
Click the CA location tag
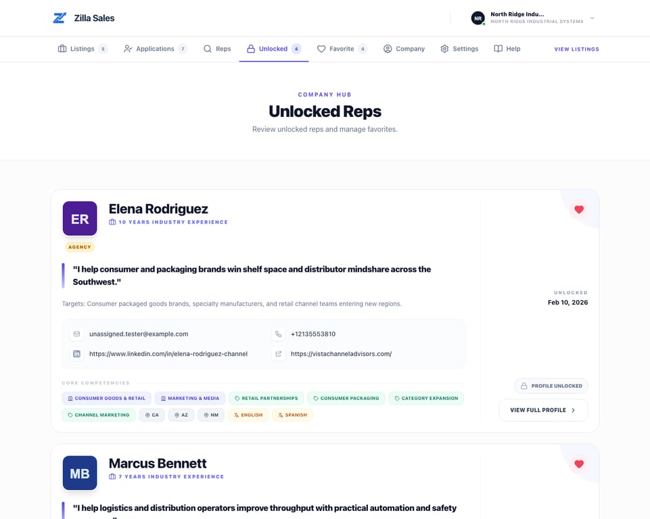152,415
